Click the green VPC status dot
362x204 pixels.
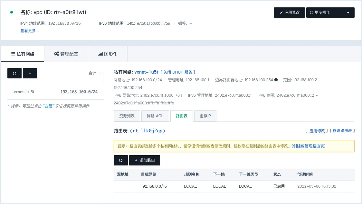(12, 12)
